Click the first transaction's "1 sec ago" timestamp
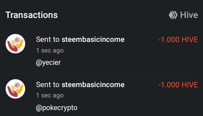Viewport: 203px width, 116px height. [x=50, y=51]
